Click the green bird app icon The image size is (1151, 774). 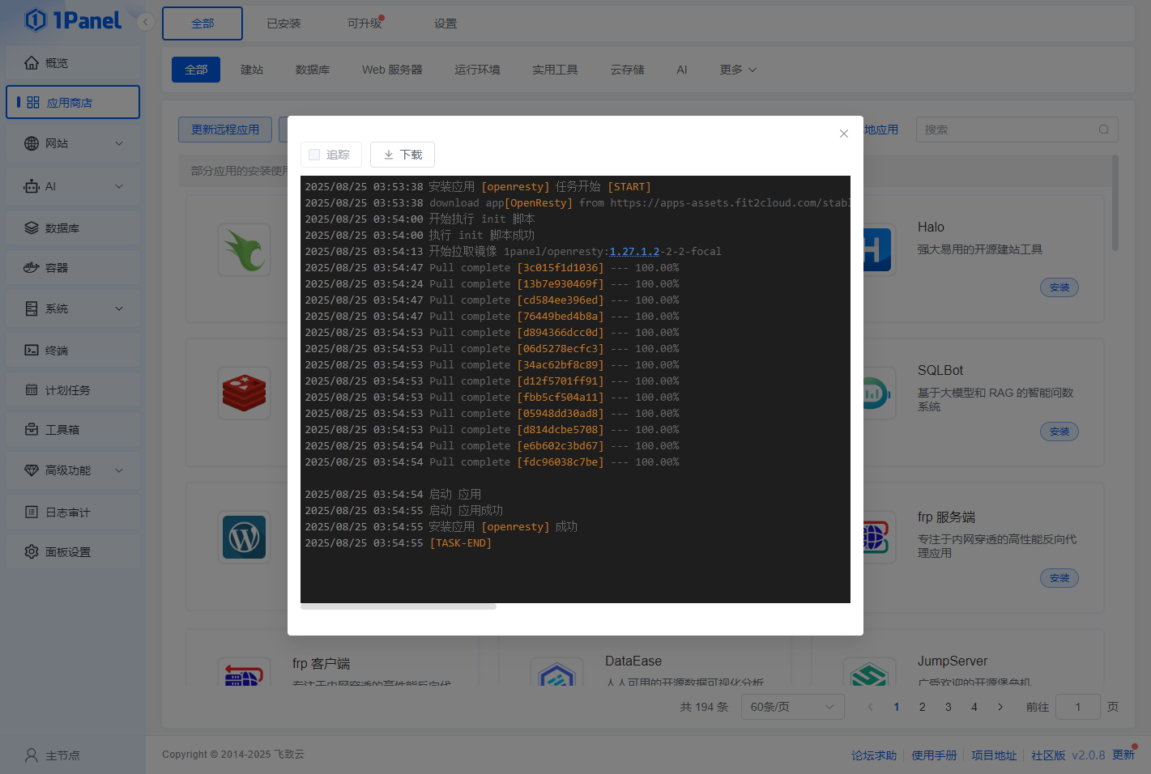coord(245,249)
